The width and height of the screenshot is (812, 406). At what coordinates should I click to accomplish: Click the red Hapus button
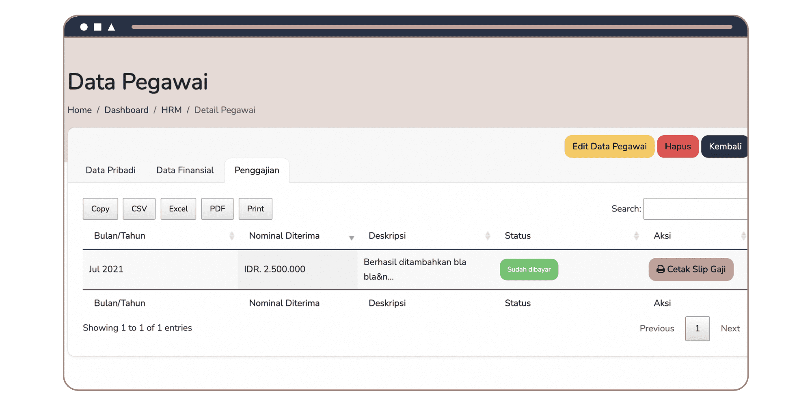tap(678, 147)
